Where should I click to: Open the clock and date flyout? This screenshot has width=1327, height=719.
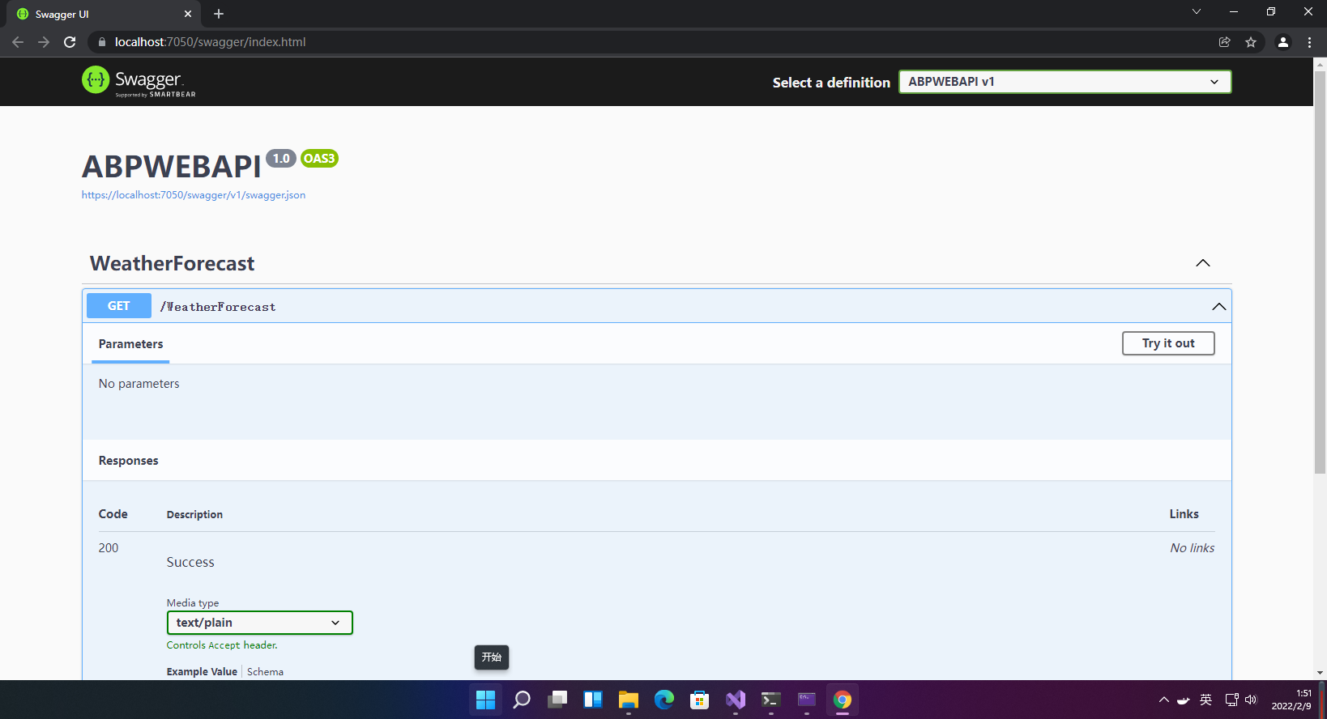point(1291,700)
